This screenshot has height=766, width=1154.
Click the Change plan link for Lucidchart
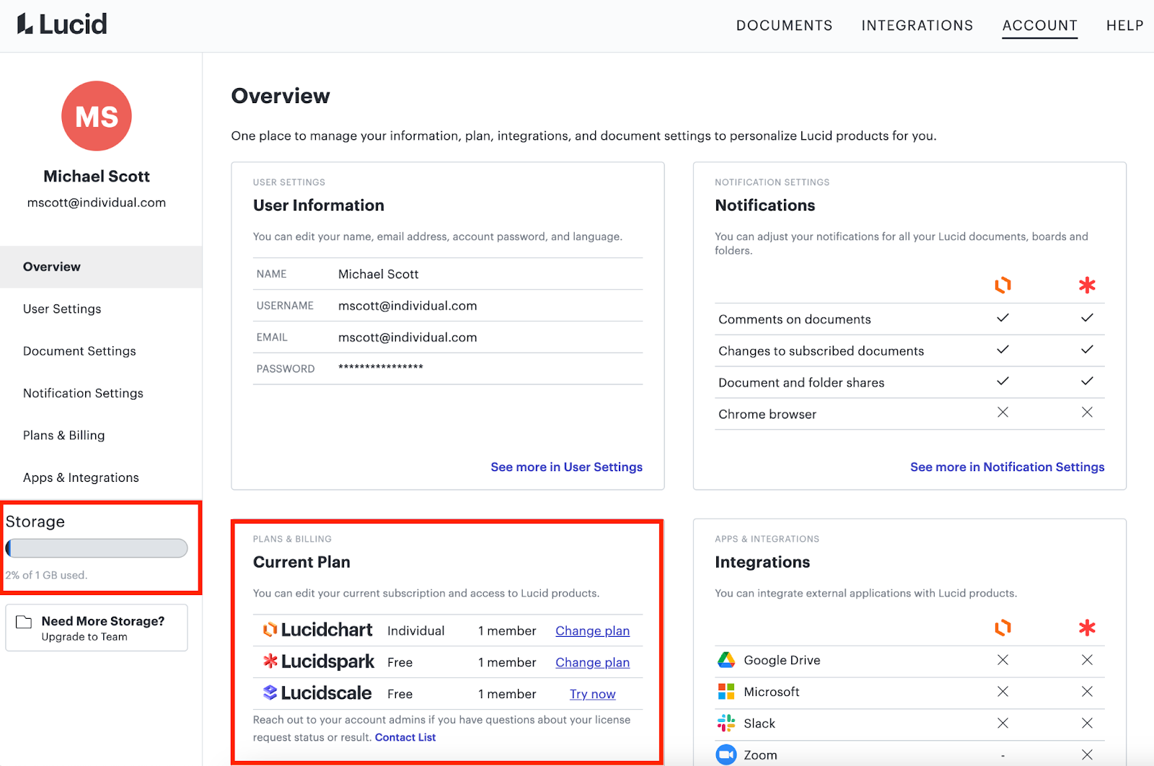click(592, 630)
